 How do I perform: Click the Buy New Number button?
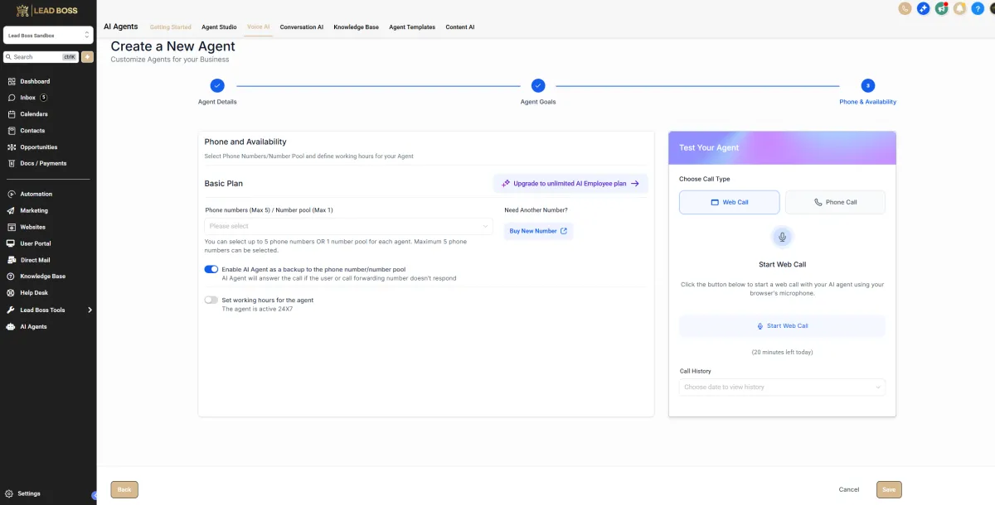538,231
